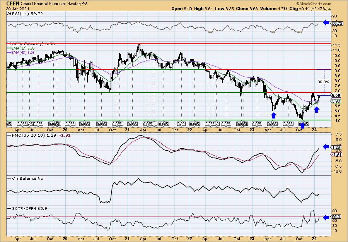Select the RSI(14) 59.72 indicator label
The height and width of the screenshot is (242, 348).
[x=27, y=14]
